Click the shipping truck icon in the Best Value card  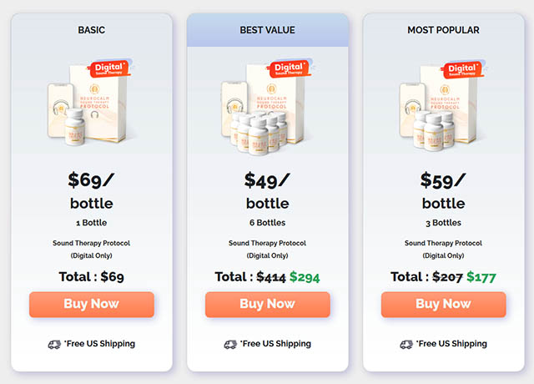tap(230, 345)
